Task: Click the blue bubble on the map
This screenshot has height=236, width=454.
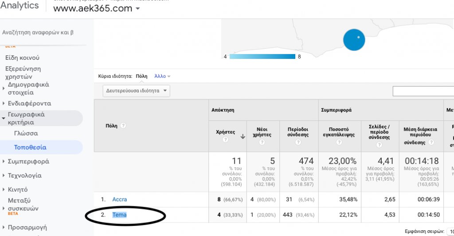Action: pos(354,40)
